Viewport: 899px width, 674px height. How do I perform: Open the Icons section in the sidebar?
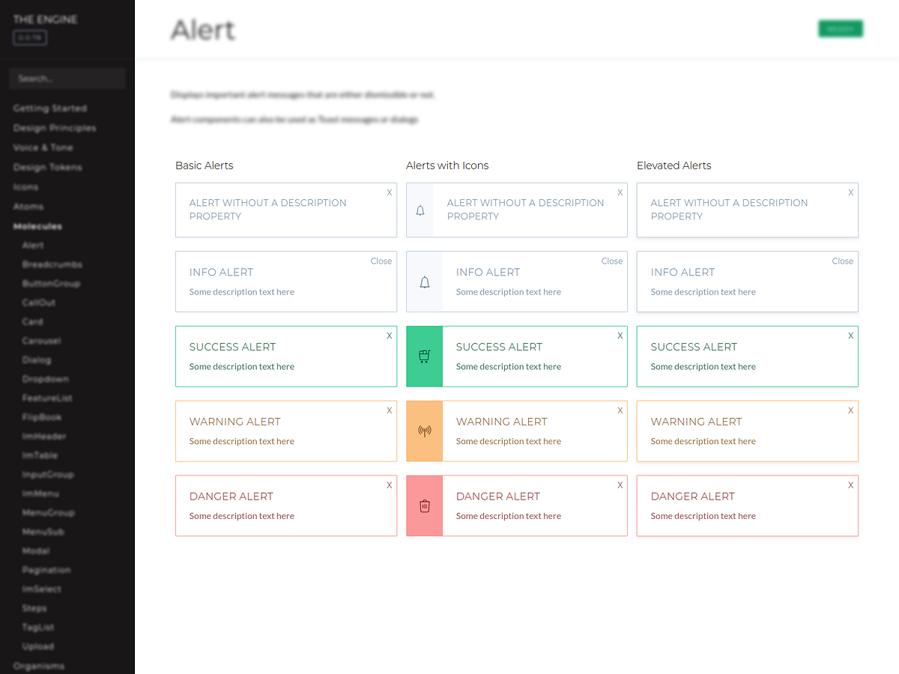coord(25,186)
